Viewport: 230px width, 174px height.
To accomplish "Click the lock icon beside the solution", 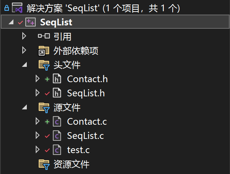I will [x=7, y=8].
